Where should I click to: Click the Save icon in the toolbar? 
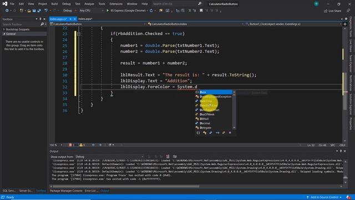(x=34, y=11)
